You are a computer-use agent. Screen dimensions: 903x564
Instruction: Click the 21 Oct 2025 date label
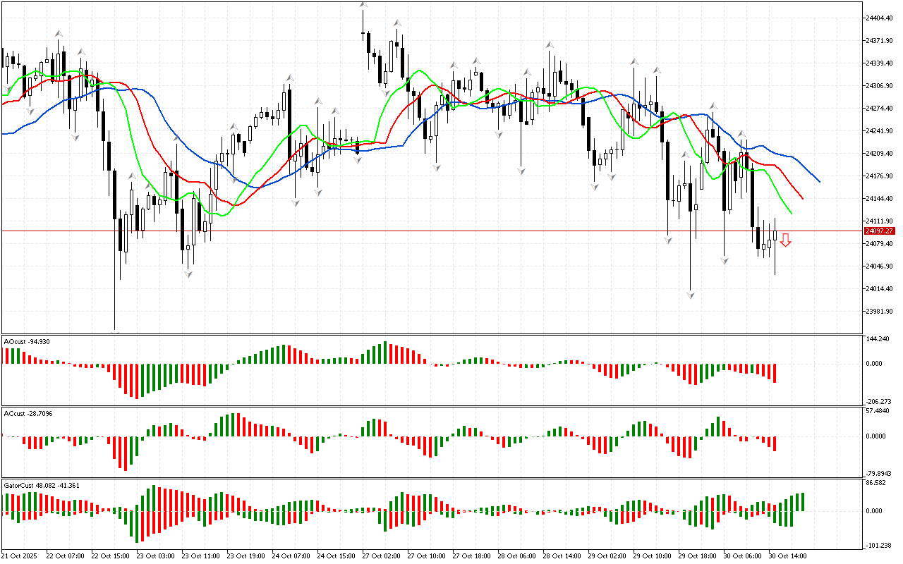click(x=21, y=556)
